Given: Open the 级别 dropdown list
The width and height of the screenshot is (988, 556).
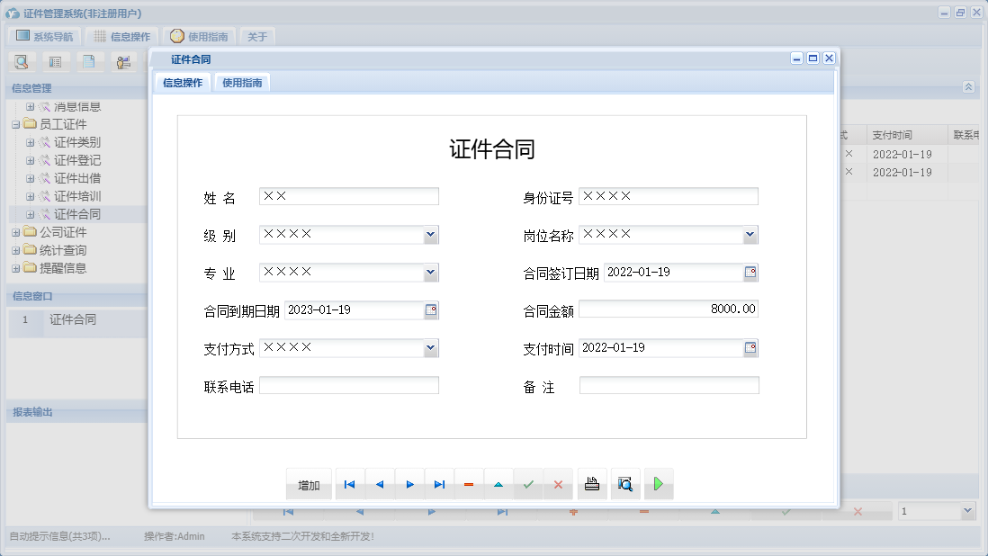Looking at the screenshot, I should tap(430, 234).
